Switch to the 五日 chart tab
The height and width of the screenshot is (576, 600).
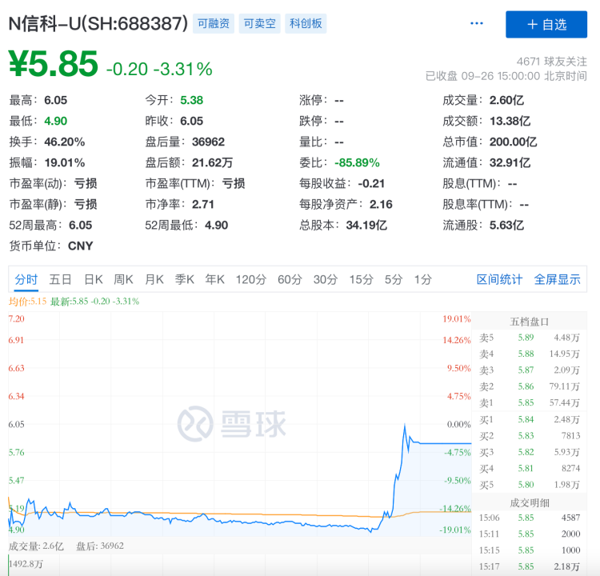point(60,279)
